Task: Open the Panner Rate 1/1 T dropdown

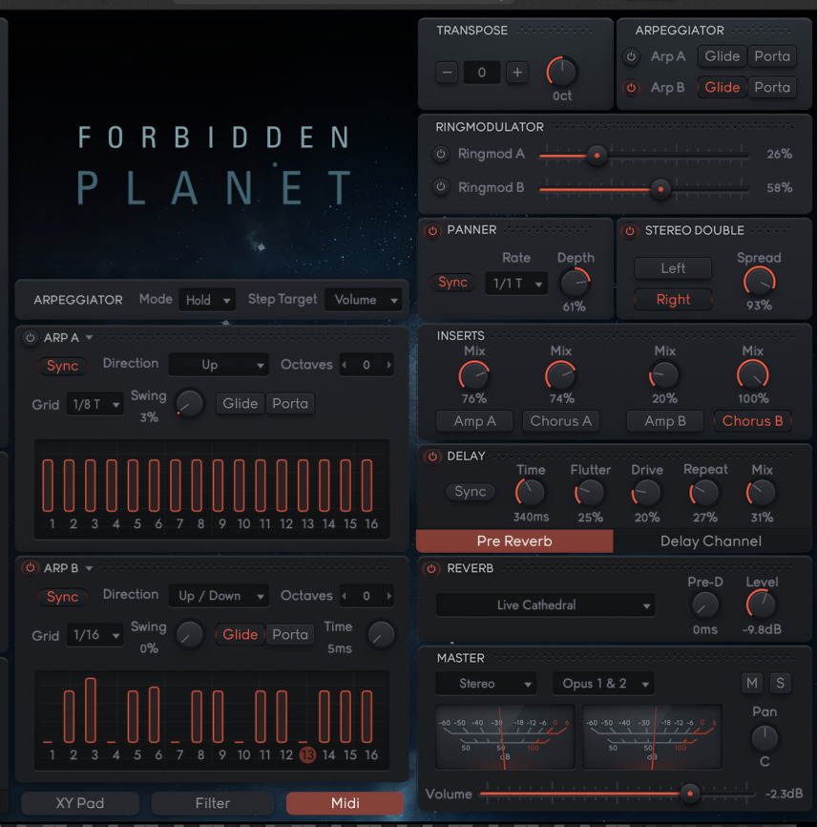Action: click(516, 284)
